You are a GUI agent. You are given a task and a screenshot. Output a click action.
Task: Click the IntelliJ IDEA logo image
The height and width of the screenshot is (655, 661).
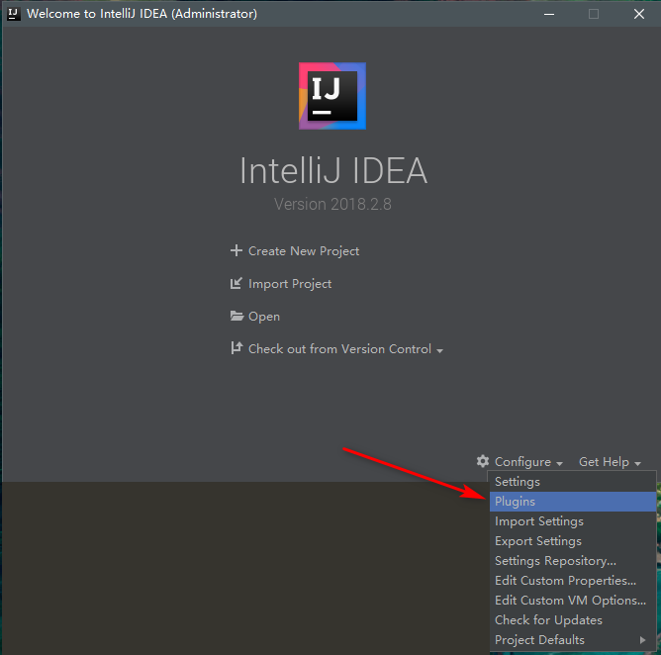(332, 96)
